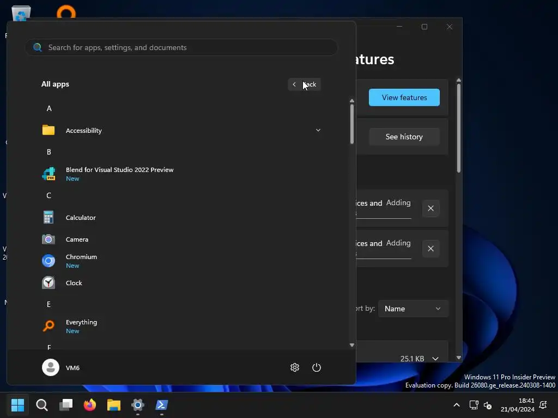
Task: Open the Clock app
Action: (x=181, y=283)
